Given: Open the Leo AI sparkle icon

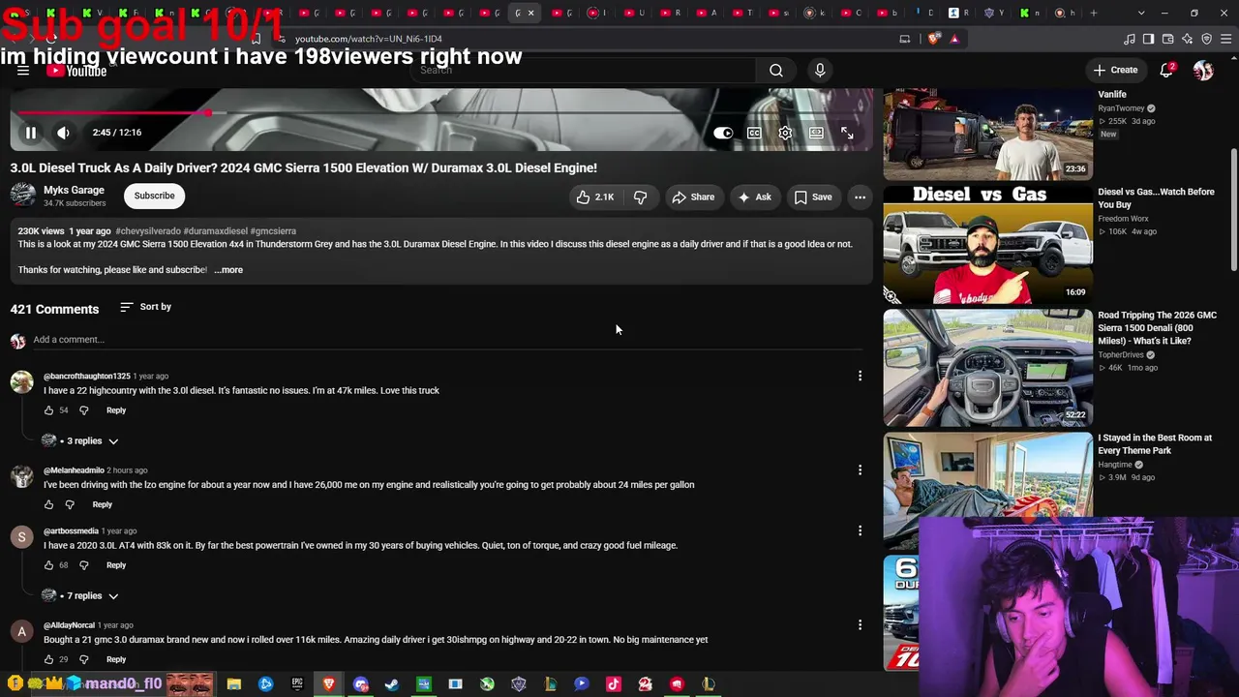Looking at the screenshot, I should click(x=1188, y=39).
